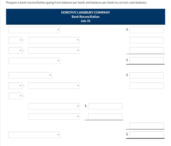
Task: Click the first double-underlined total amount field
Action: coord(147,60)
